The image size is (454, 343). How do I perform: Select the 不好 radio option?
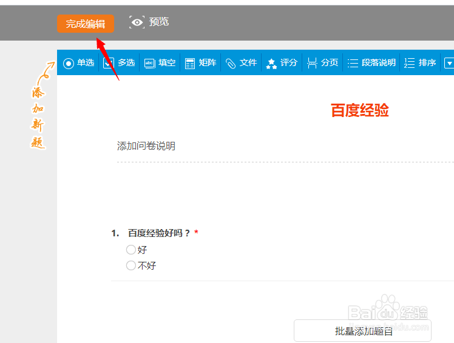coord(131,265)
